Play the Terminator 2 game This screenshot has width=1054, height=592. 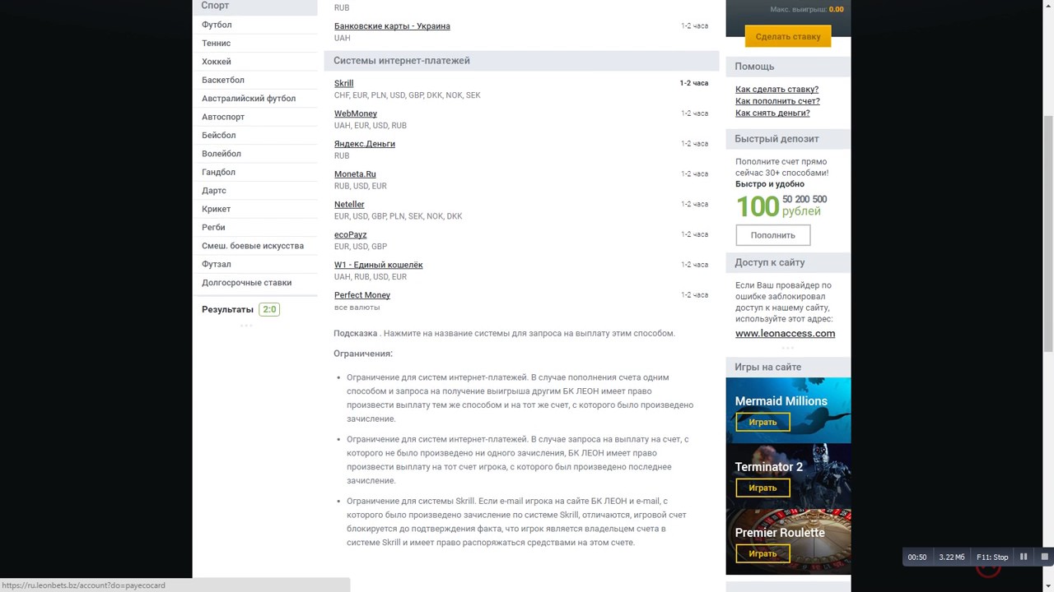pos(763,488)
